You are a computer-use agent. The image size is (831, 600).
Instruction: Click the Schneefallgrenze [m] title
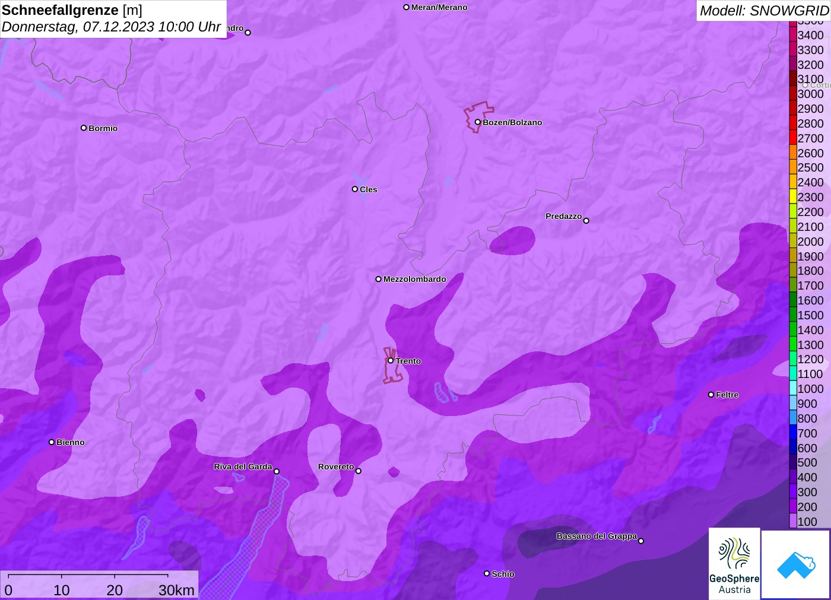click(72, 10)
